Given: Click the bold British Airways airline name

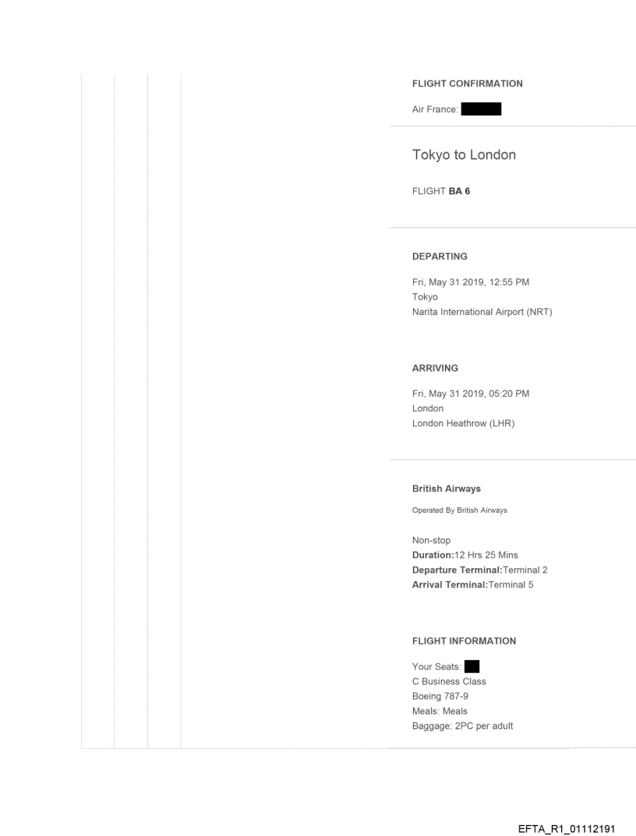Looking at the screenshot, I should [x=446, y=489].
